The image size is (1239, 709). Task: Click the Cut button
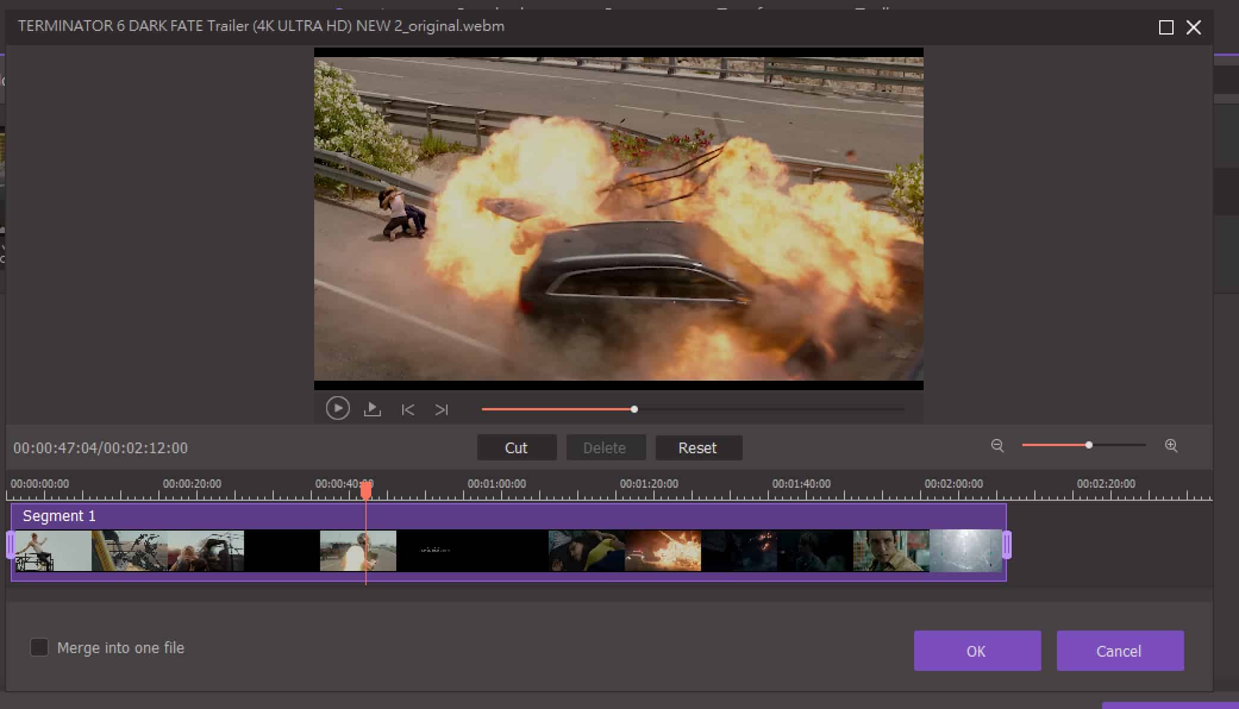(x=517, y=448)
